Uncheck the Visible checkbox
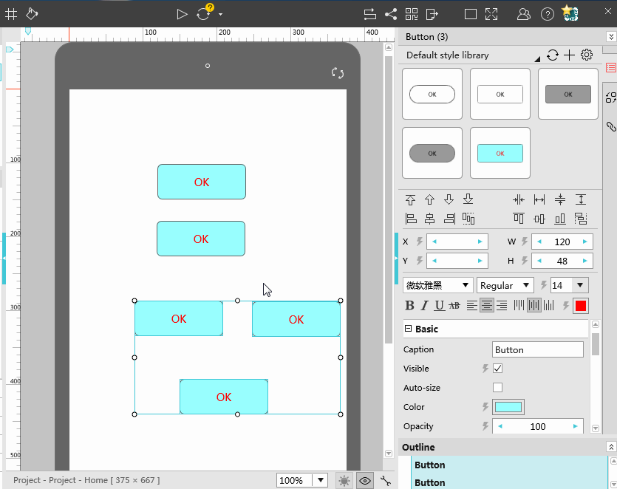 pos(497,368)
